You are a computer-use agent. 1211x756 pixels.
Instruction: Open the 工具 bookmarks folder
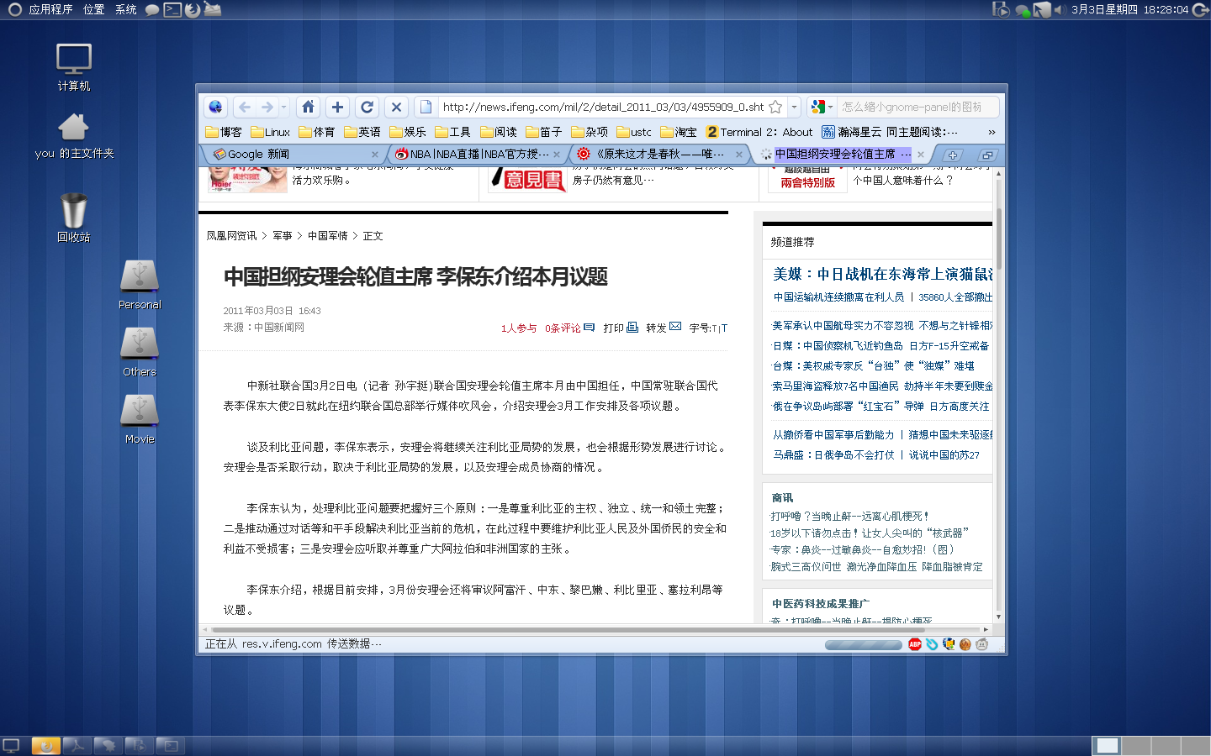[452, 132]
